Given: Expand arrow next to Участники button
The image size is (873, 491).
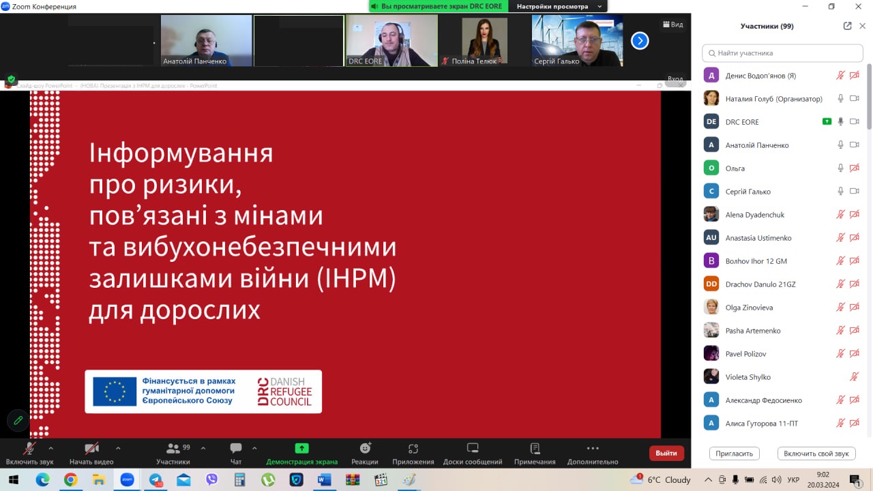Looking at the screenshot, I should 203,448.
